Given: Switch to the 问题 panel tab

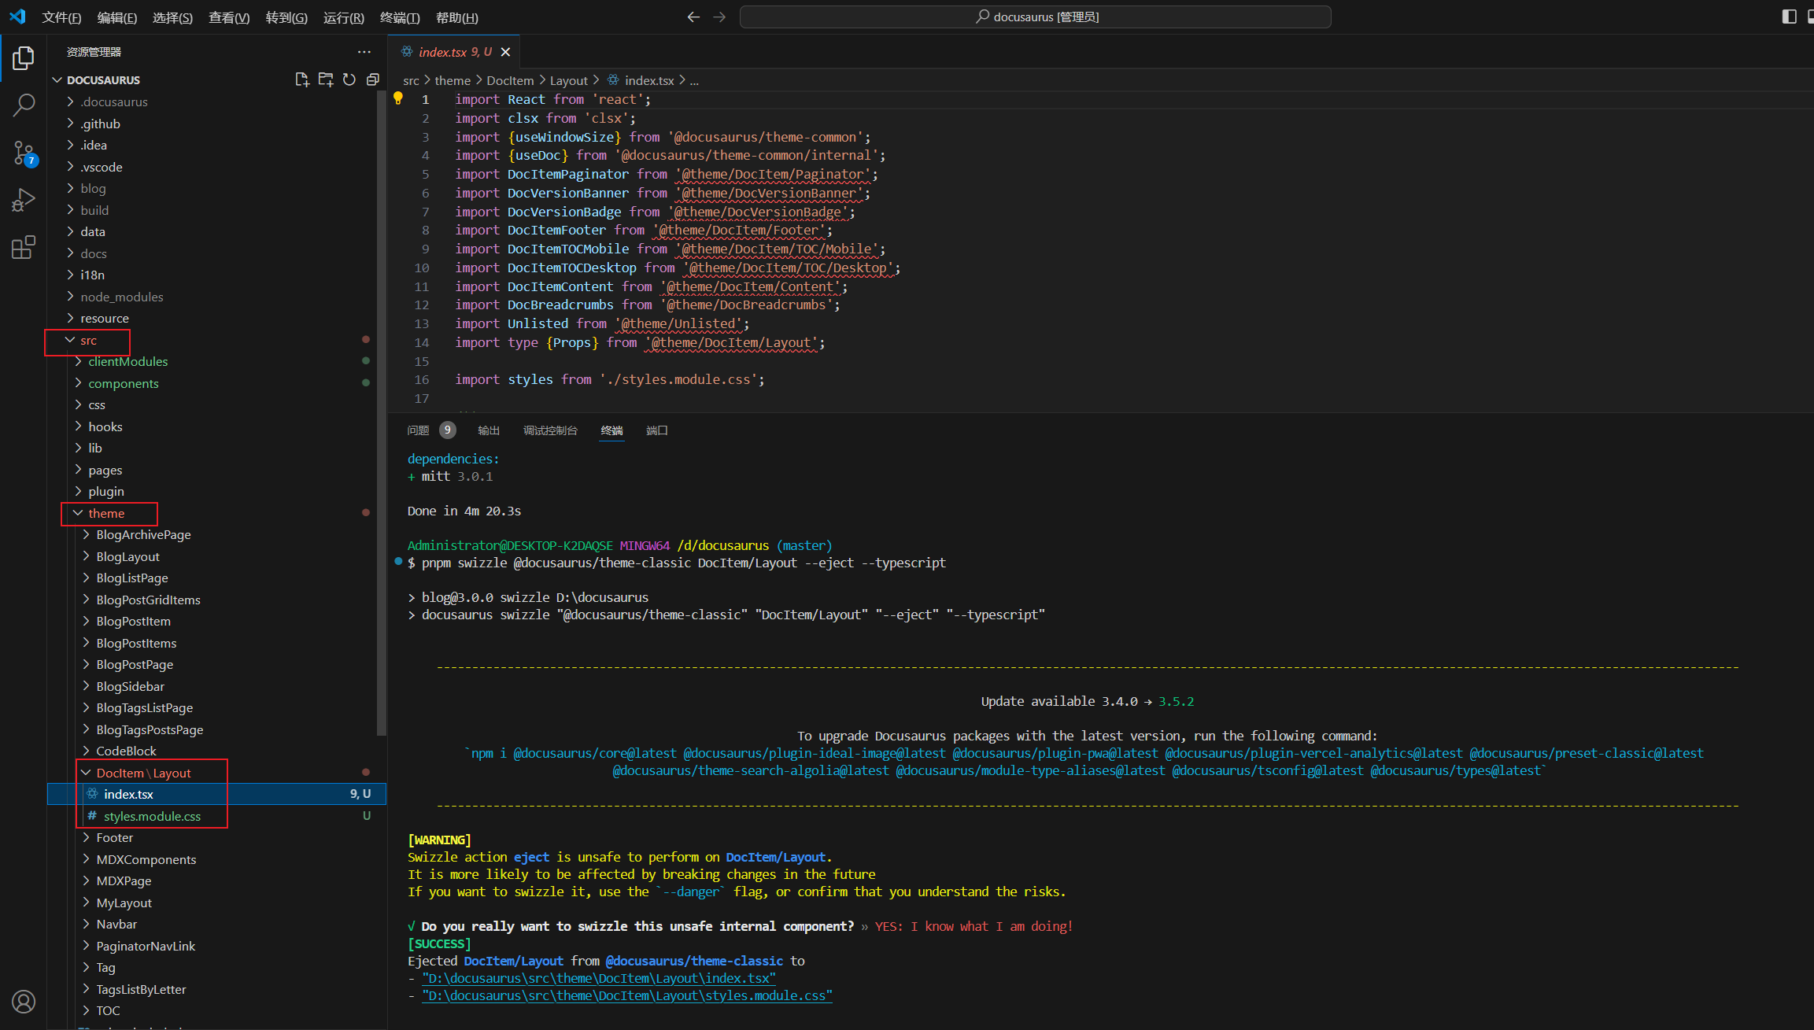Looking at the screenshot, I should (418, 430).
